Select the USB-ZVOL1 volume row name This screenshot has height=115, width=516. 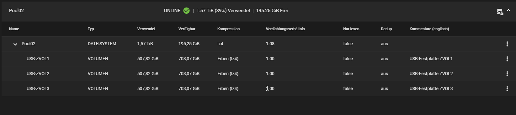pyautogui.click(x=38, y=59)
